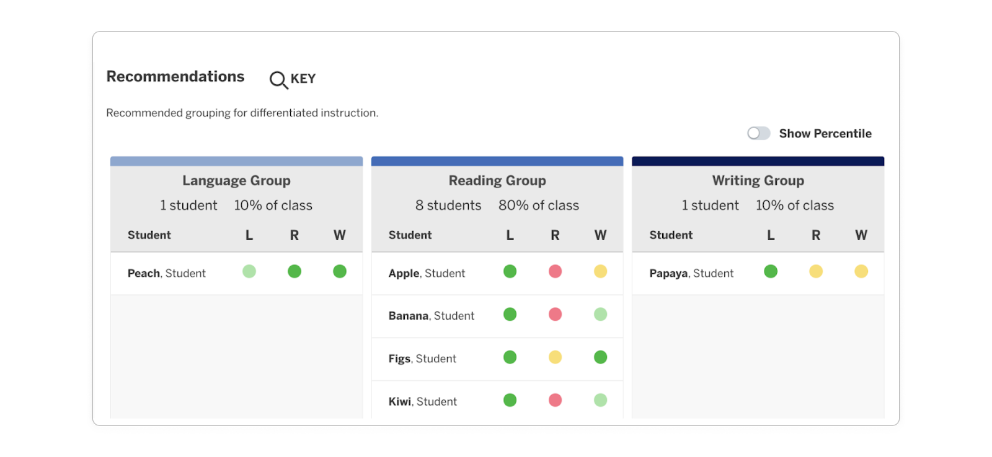Click Banana's light green Writing swatch
This screenshot has height=457, width=992.
click(x=600, y=314)
